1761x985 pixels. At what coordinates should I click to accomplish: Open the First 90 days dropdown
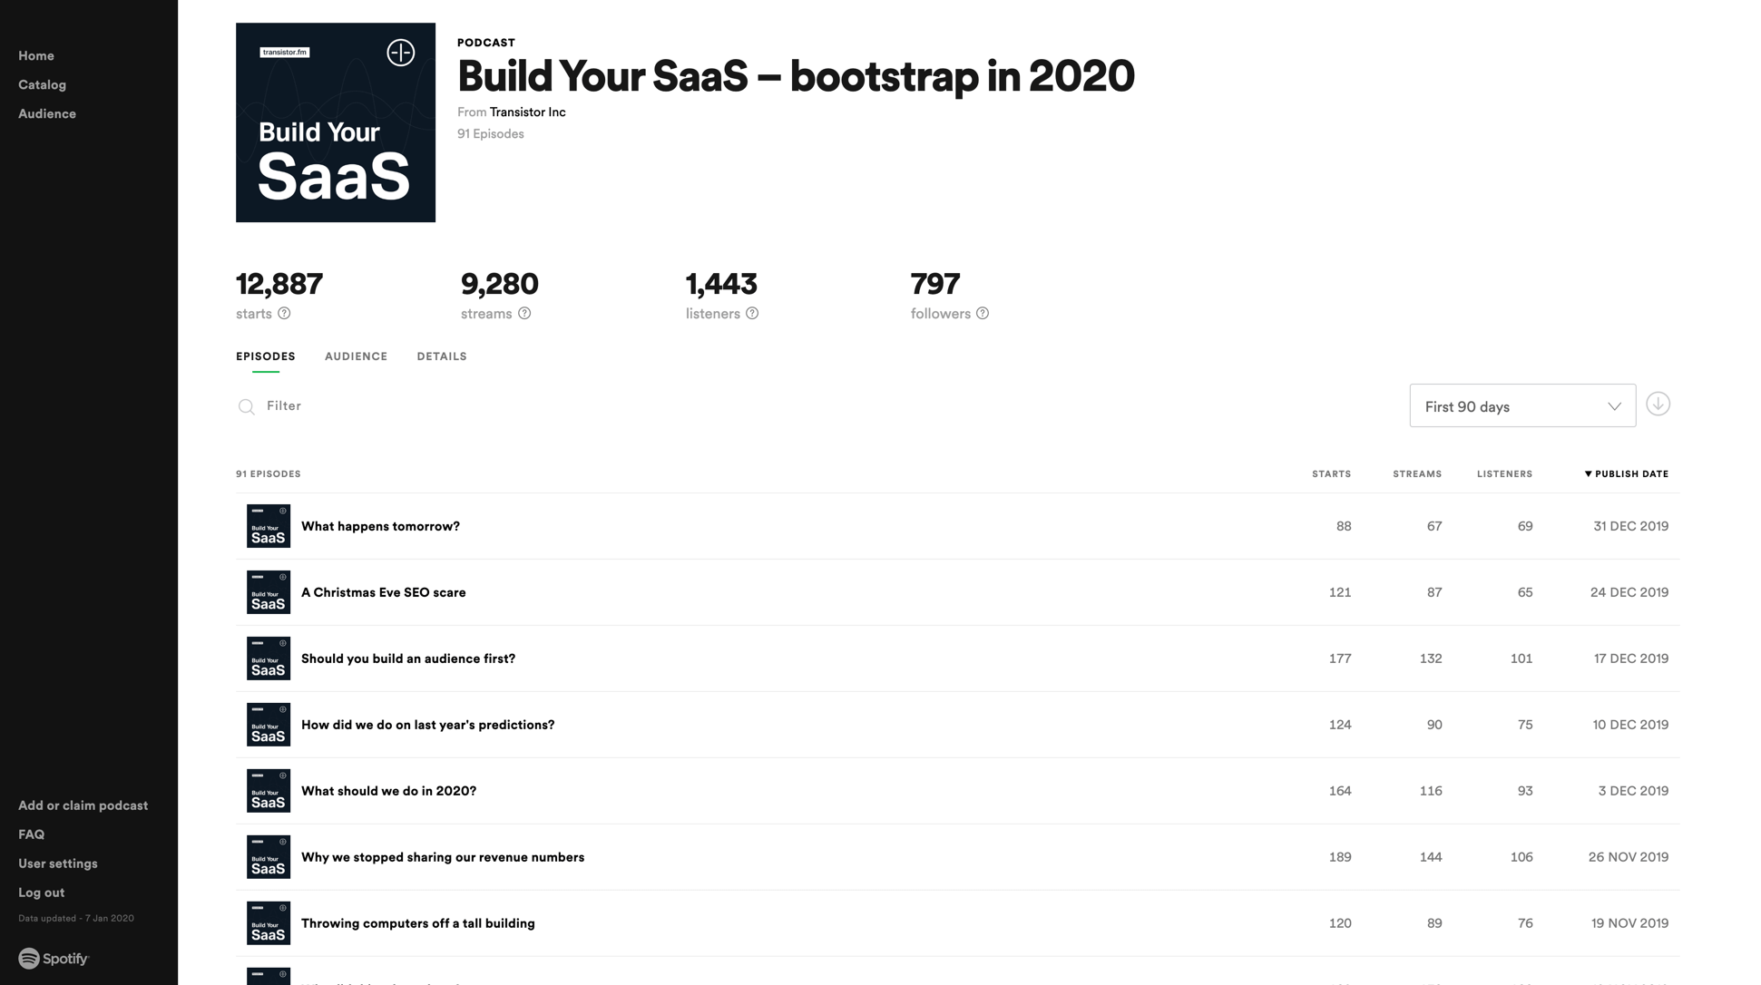(x=1521, y=405)
